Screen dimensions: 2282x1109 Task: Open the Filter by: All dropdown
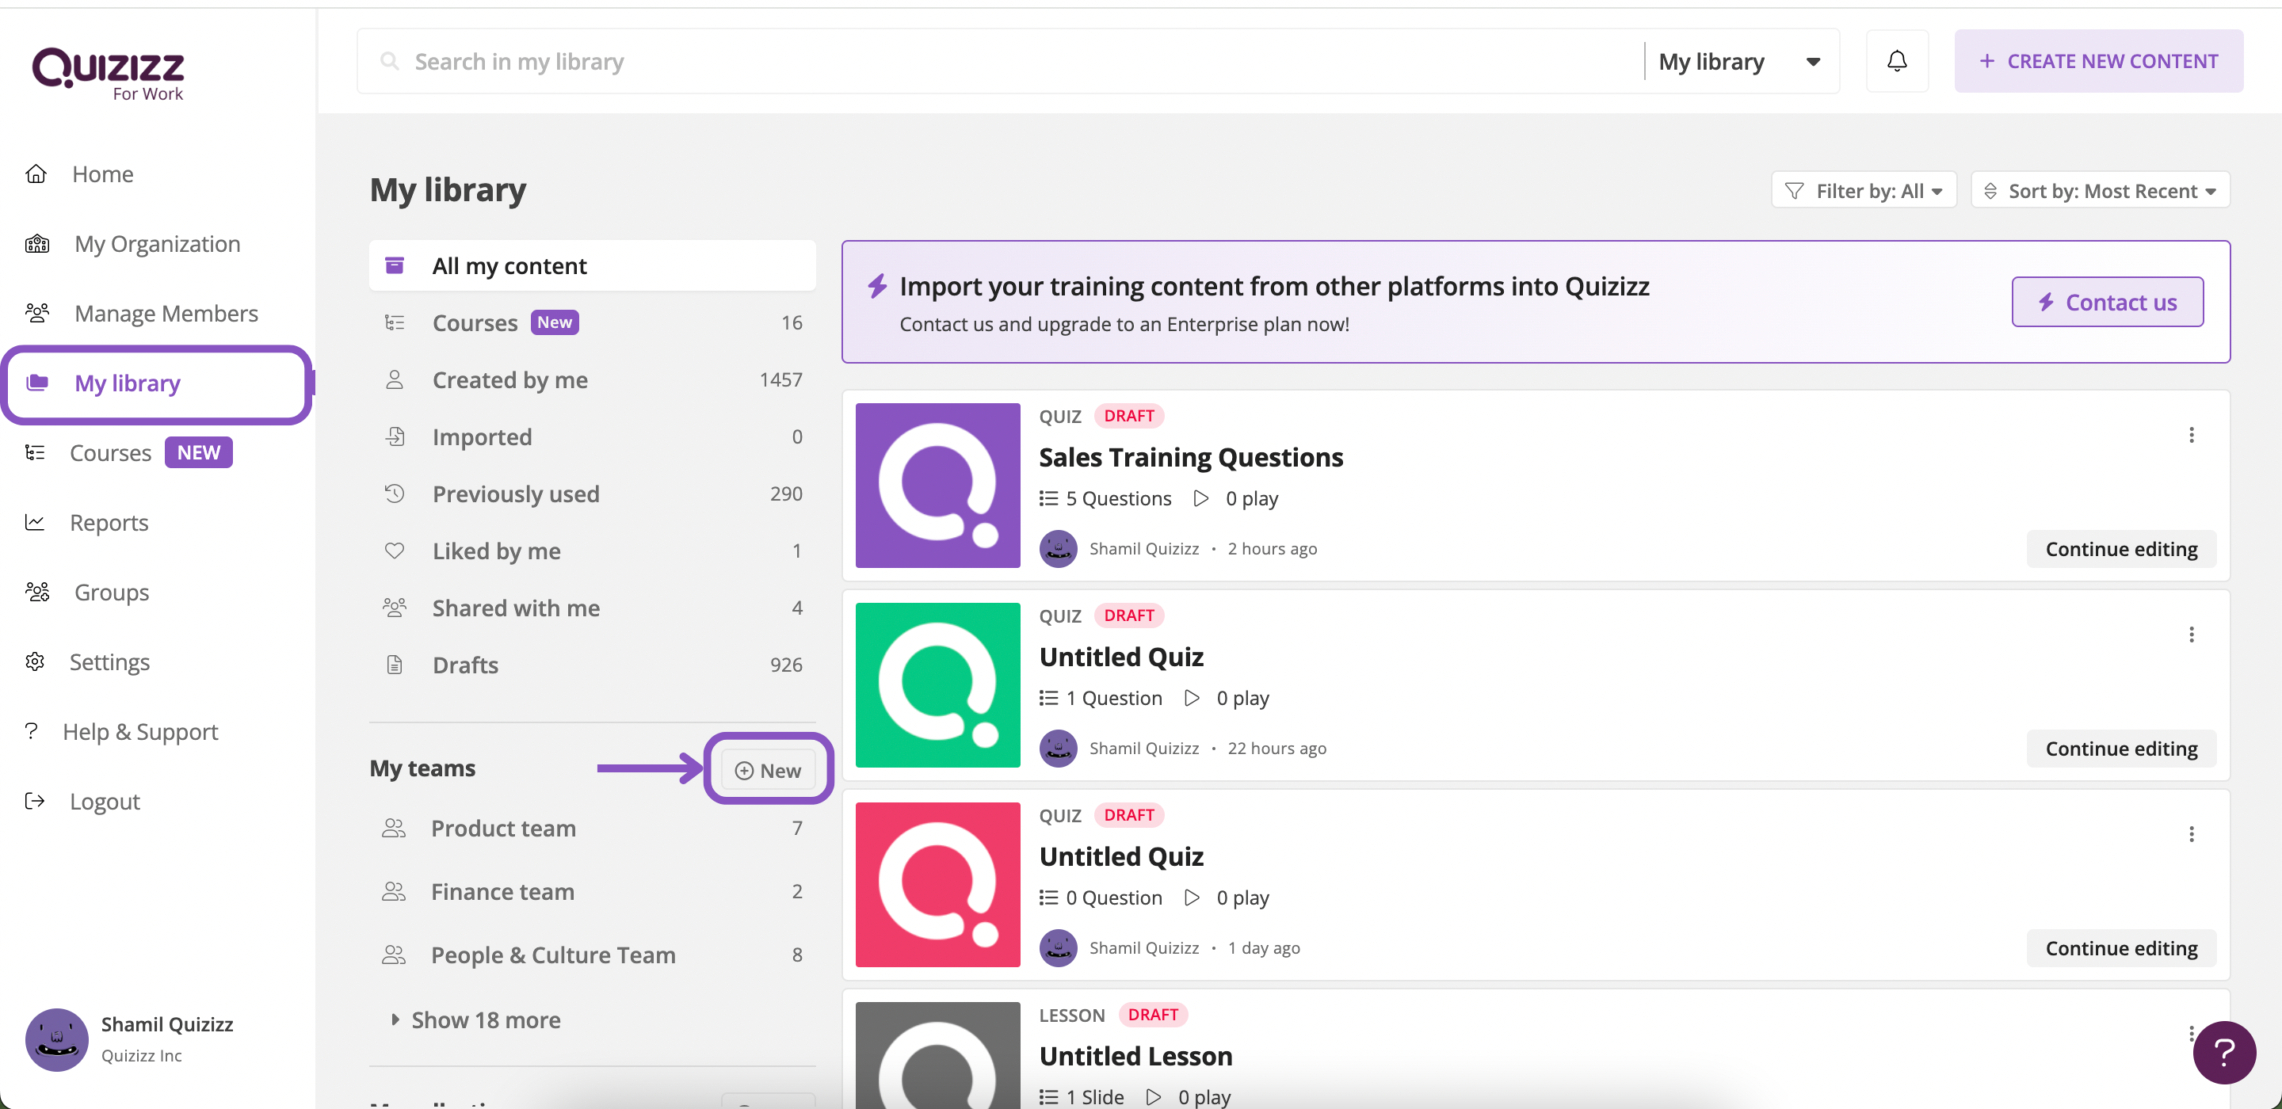point(1863,190)
